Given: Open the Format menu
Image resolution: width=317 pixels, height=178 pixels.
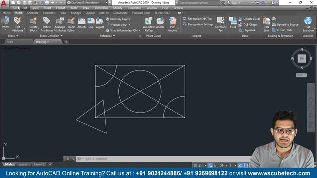Looking at the screenshot, I should point(60,8).
